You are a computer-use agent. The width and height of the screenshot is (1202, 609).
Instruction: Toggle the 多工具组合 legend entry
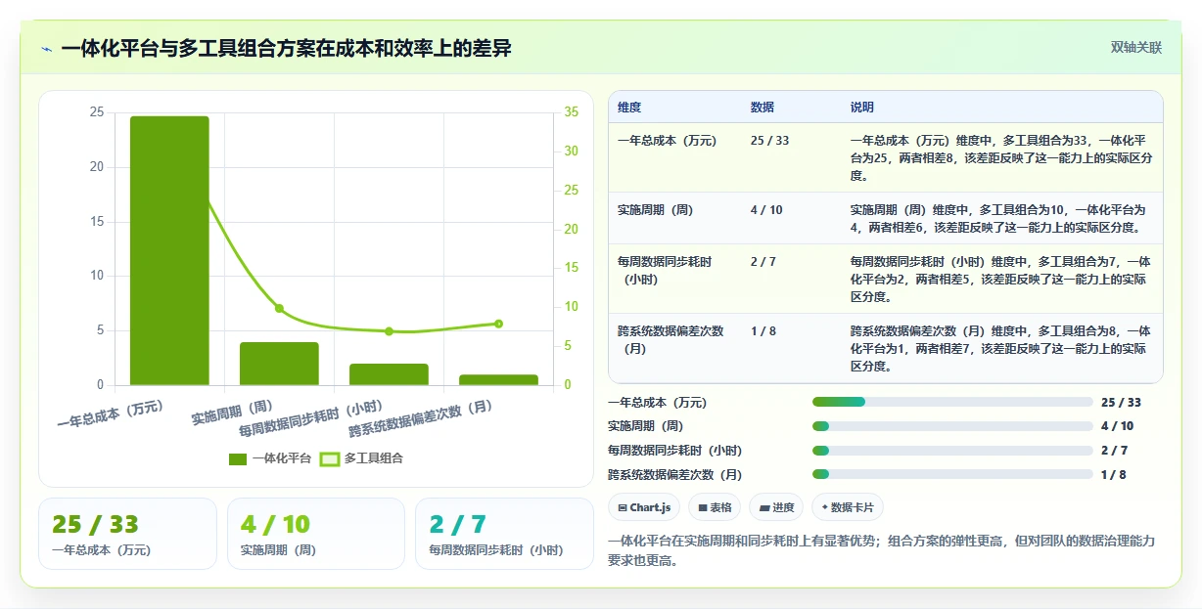pyautogui.click(x=361, y=458)
